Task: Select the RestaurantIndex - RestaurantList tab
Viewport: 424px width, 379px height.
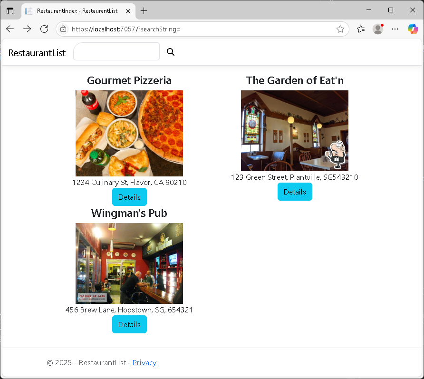Action: pos(78,11)
